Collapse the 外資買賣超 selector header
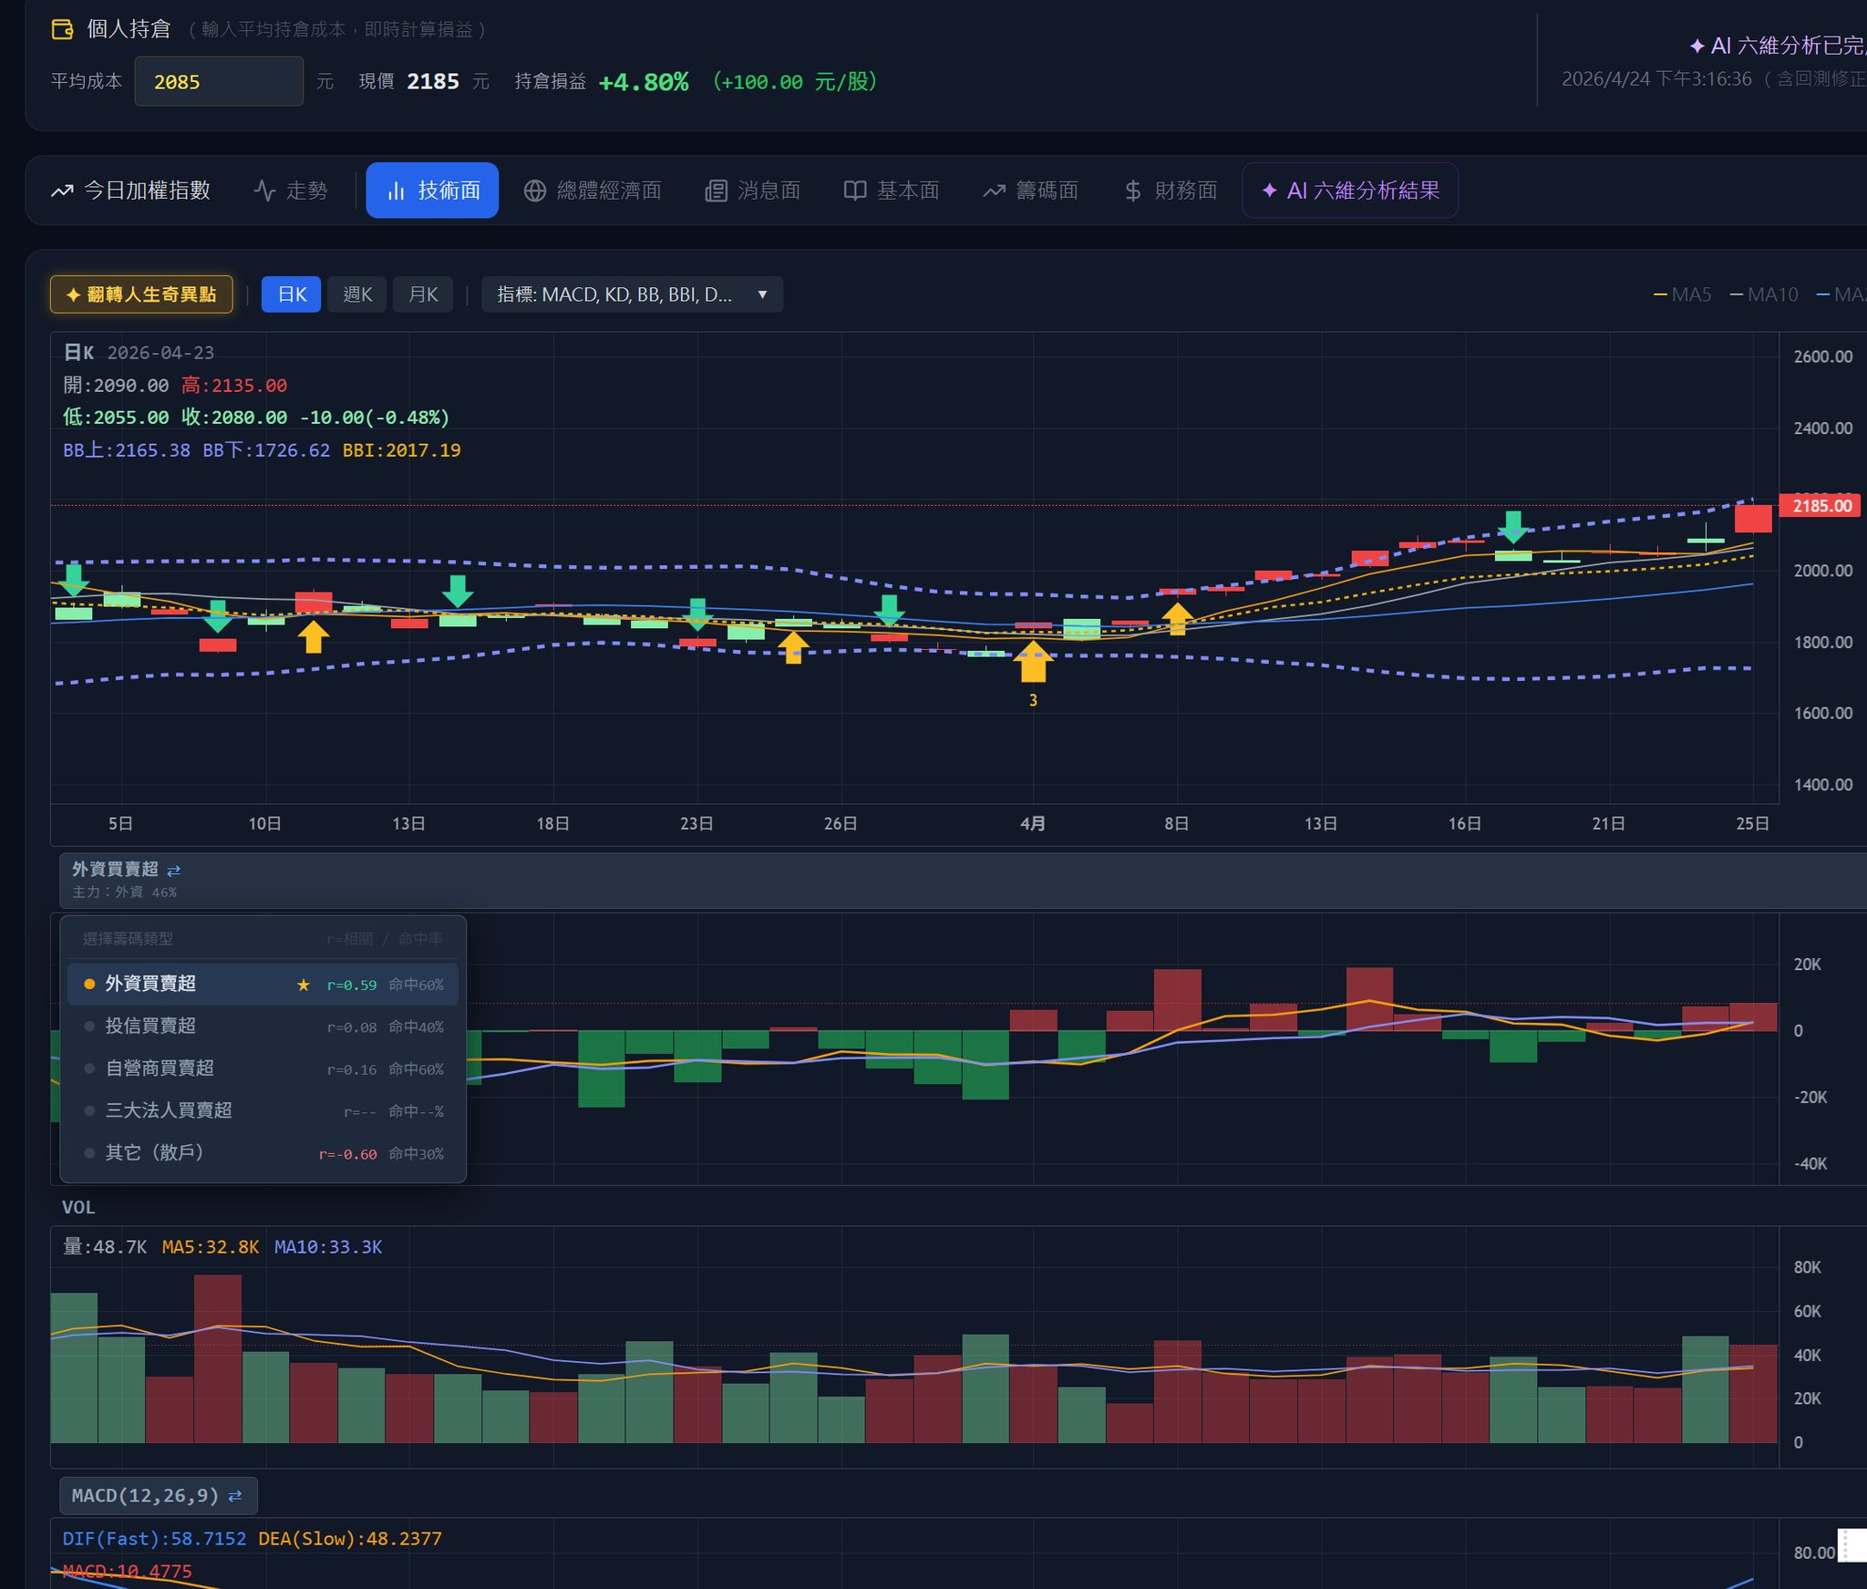This screenshot has height=1589, width=1867. point(963,881)
